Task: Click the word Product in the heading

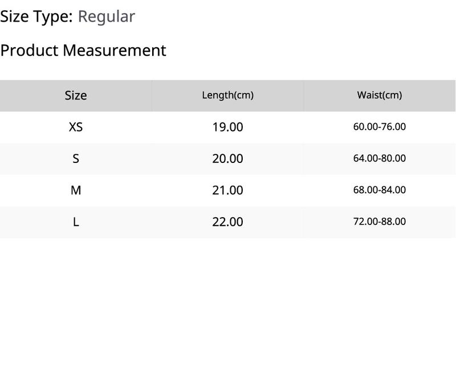Action: (x=30, y=50)
